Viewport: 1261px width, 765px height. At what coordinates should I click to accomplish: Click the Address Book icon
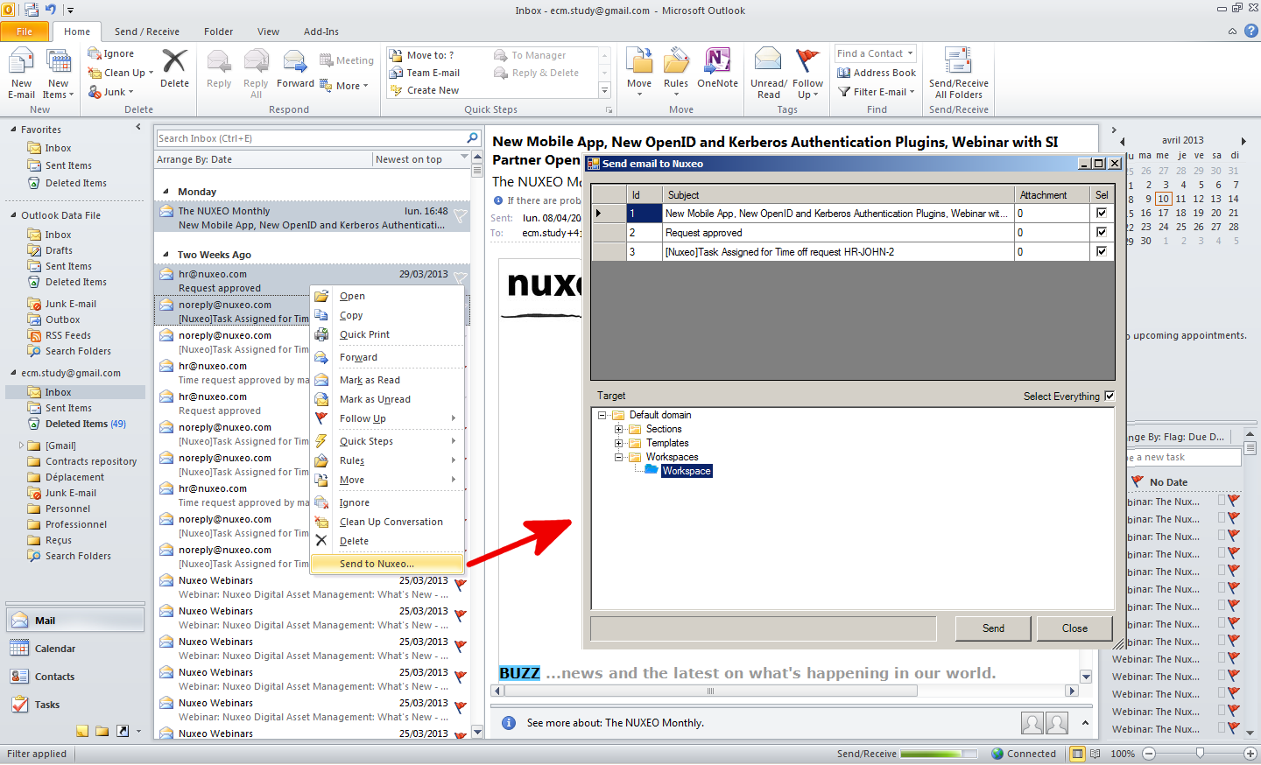point(845,73)
